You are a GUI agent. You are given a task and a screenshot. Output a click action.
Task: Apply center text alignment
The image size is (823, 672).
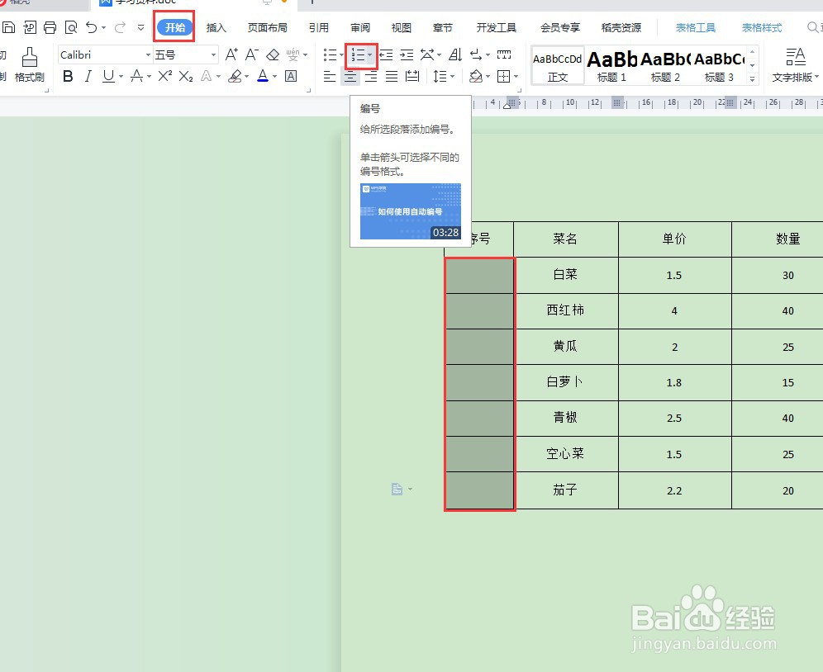[350, 77]
